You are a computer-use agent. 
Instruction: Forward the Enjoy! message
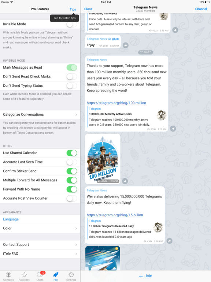click(x=126, y=45)
